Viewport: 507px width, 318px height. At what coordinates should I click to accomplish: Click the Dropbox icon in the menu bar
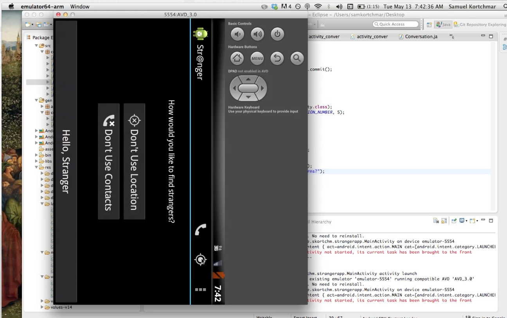[x=274, y=6]
